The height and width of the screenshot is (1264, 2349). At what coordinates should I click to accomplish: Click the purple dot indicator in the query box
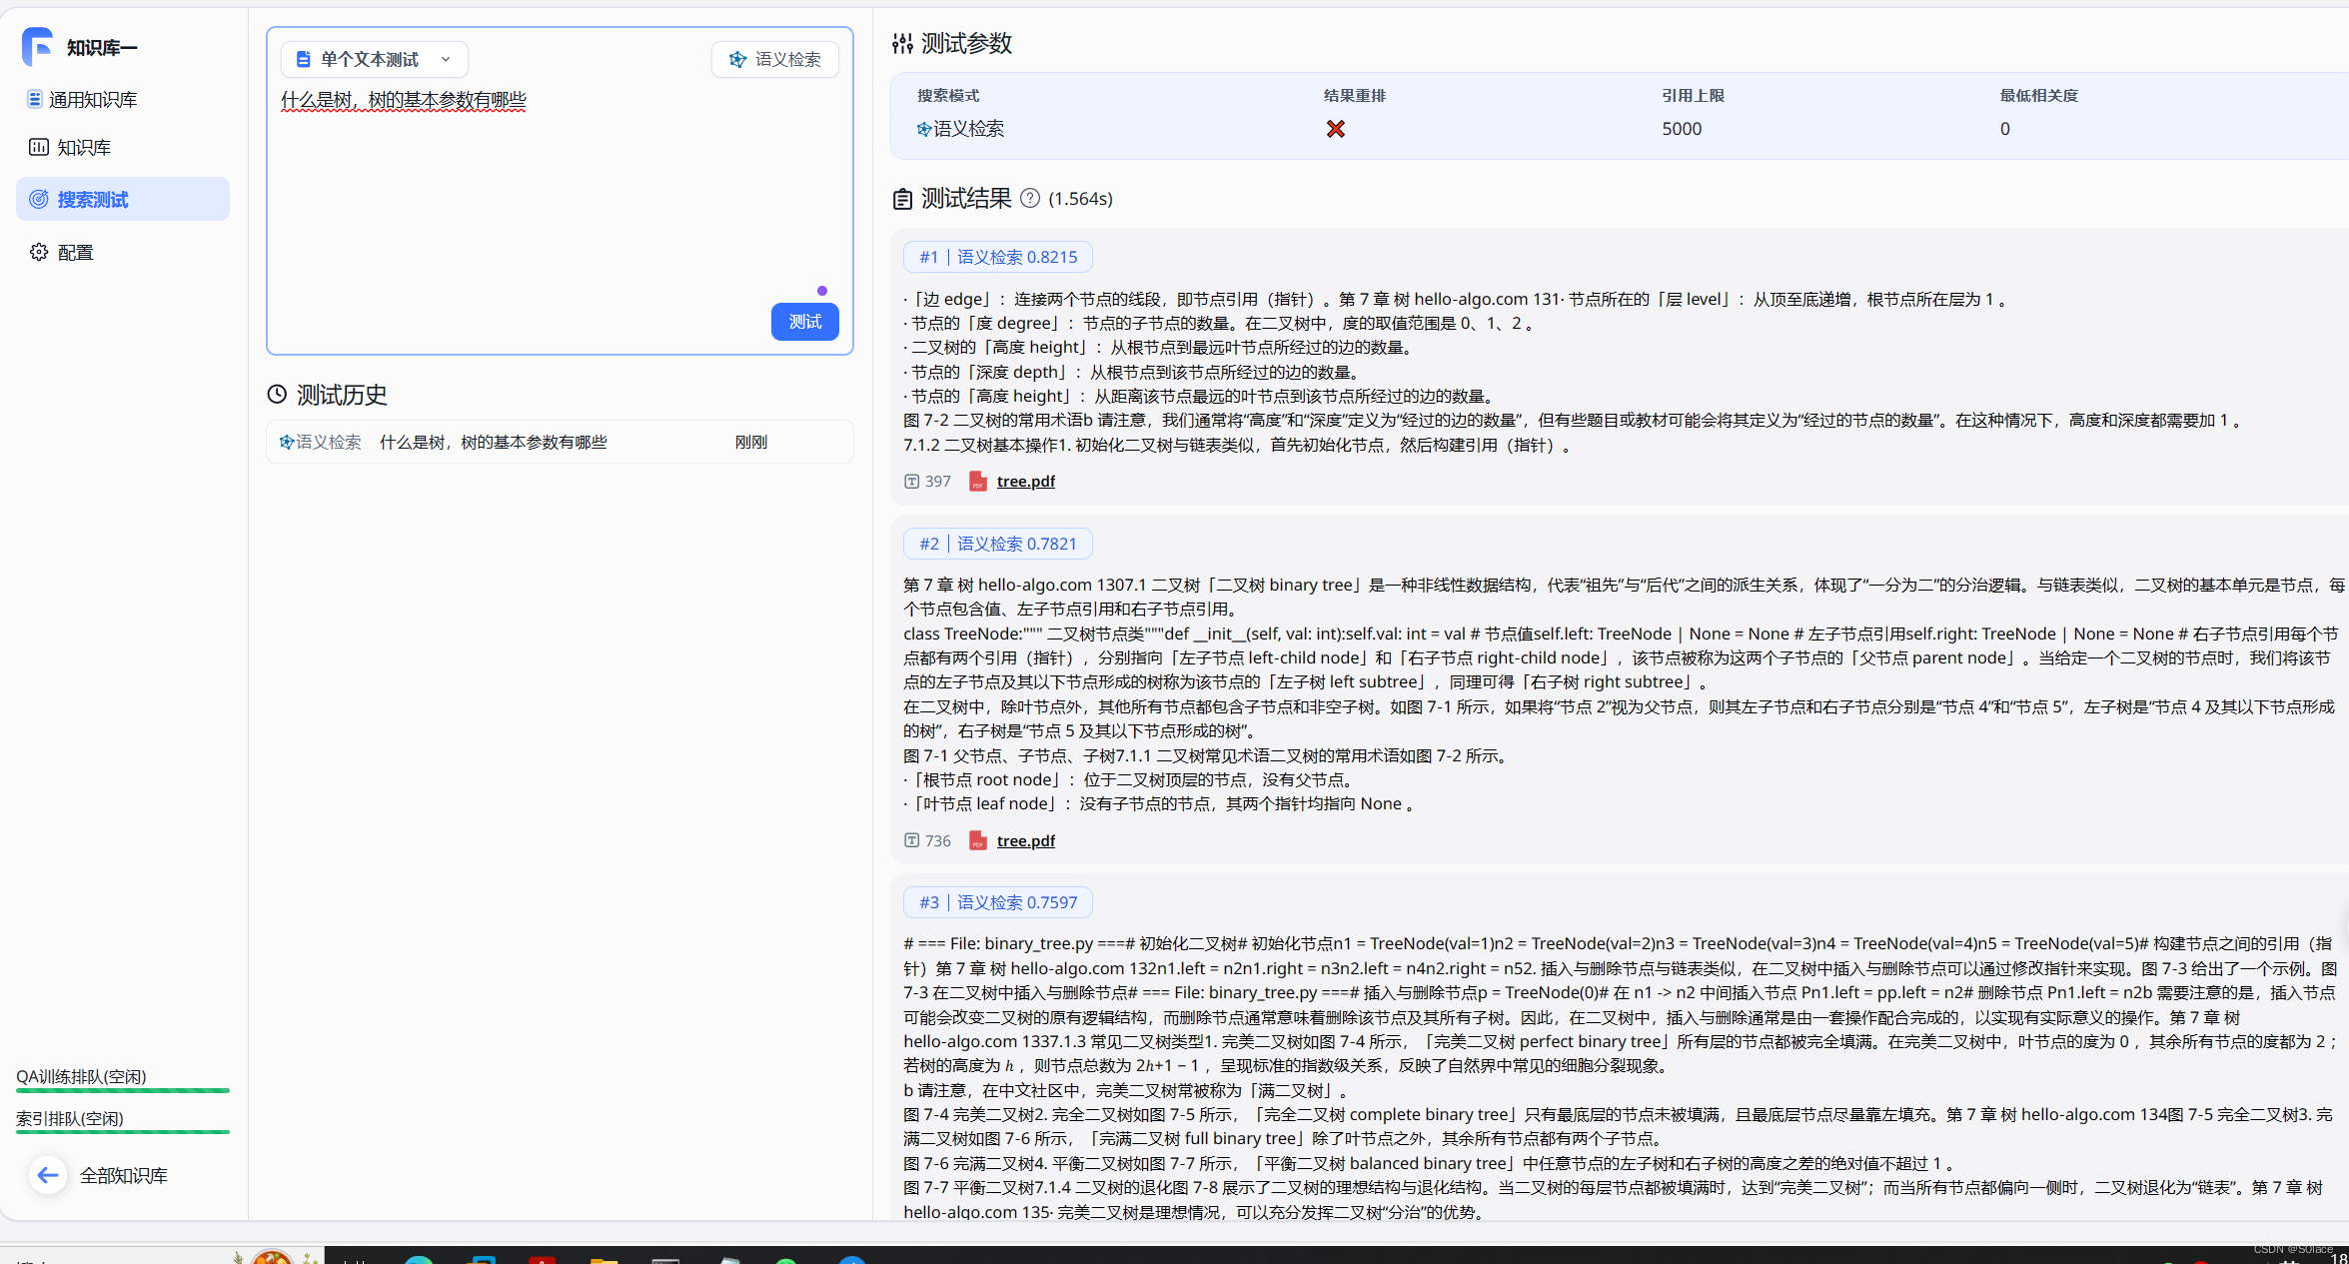[x=822, y=291]
